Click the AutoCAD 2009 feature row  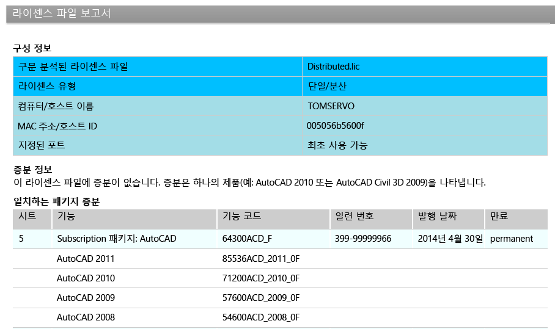(86, 297)
